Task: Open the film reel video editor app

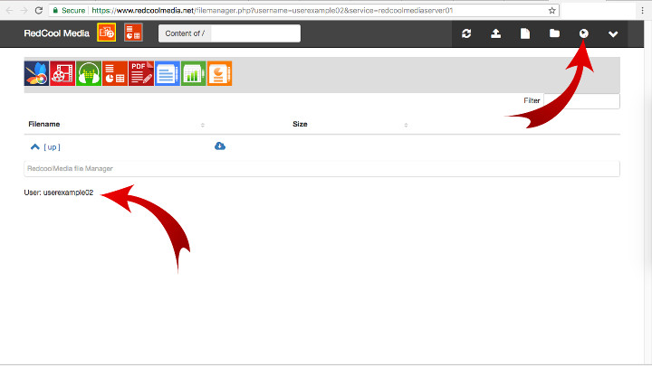Action: point(62,74)
